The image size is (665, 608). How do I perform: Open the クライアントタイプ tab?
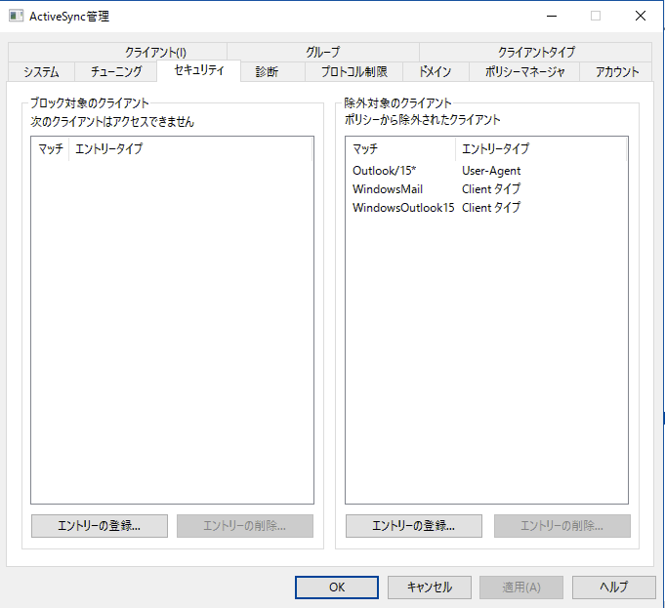[x=536, y=52]
